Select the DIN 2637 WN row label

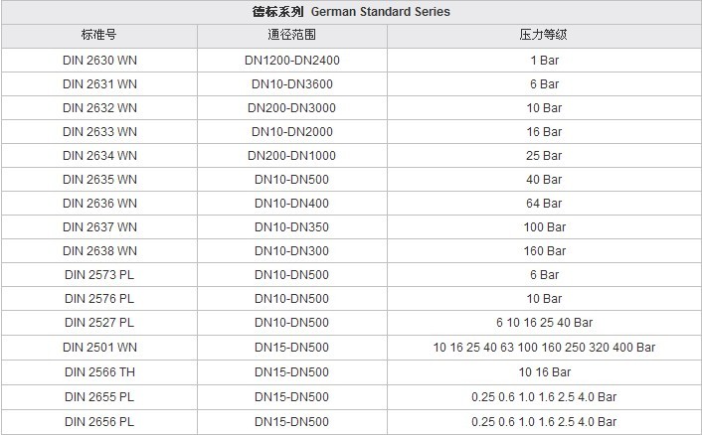click(x=99, y=226)
